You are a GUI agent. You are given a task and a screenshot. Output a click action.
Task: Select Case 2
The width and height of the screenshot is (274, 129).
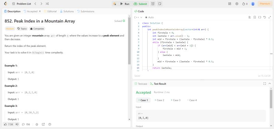pyautogui.click(x=159, y=100)
